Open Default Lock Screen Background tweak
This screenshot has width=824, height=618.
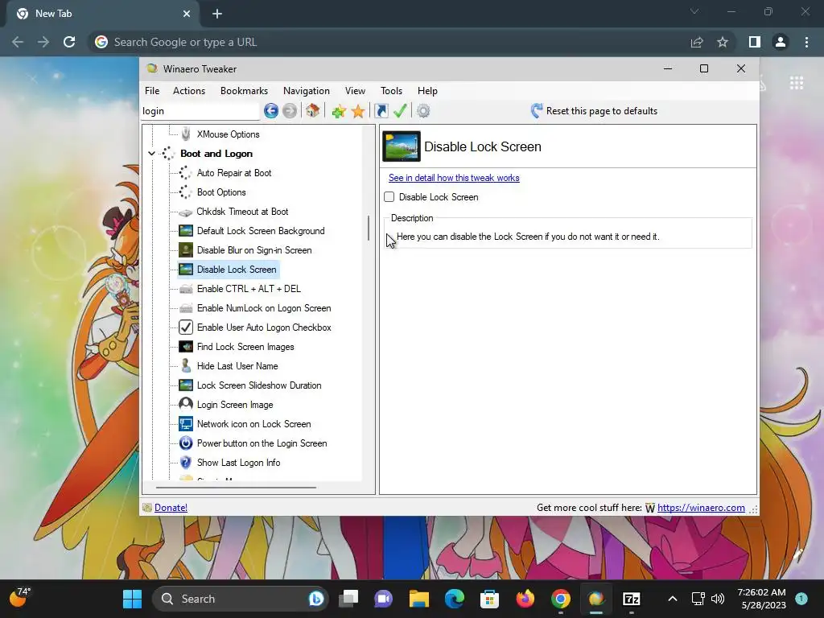click(261, 231)
